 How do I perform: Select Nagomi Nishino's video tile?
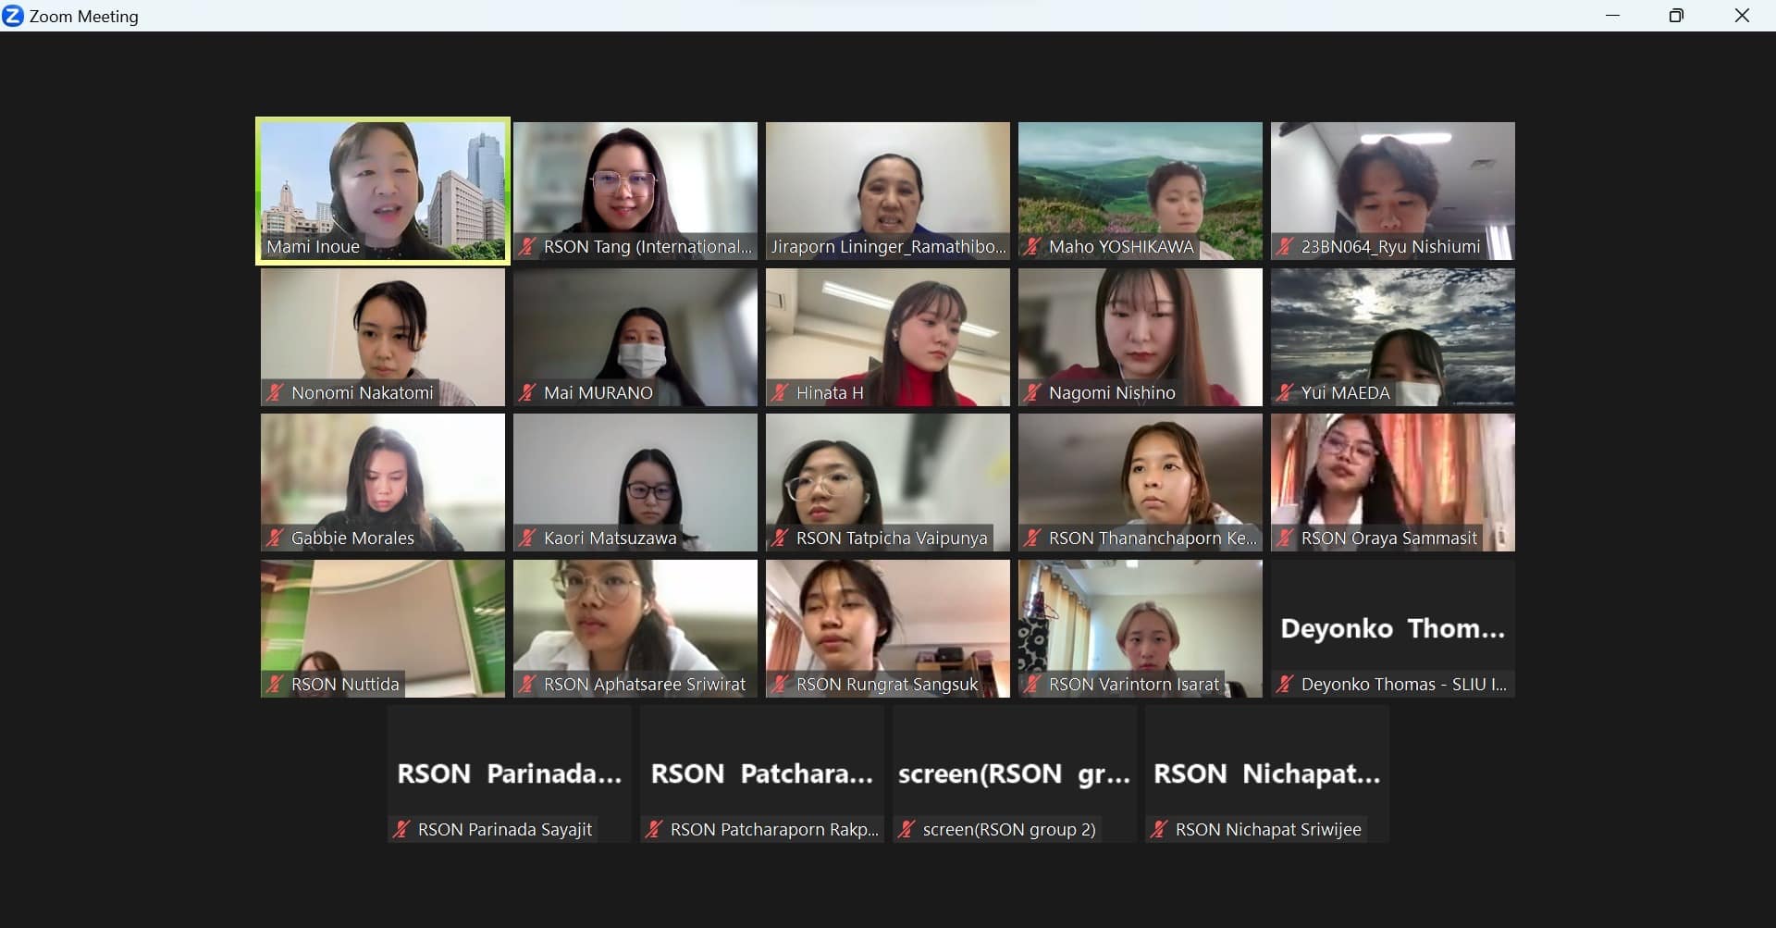(x=1141, y=337)
